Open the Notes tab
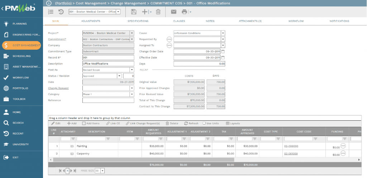This screenshot has height=178, width=367. (210, 21)
